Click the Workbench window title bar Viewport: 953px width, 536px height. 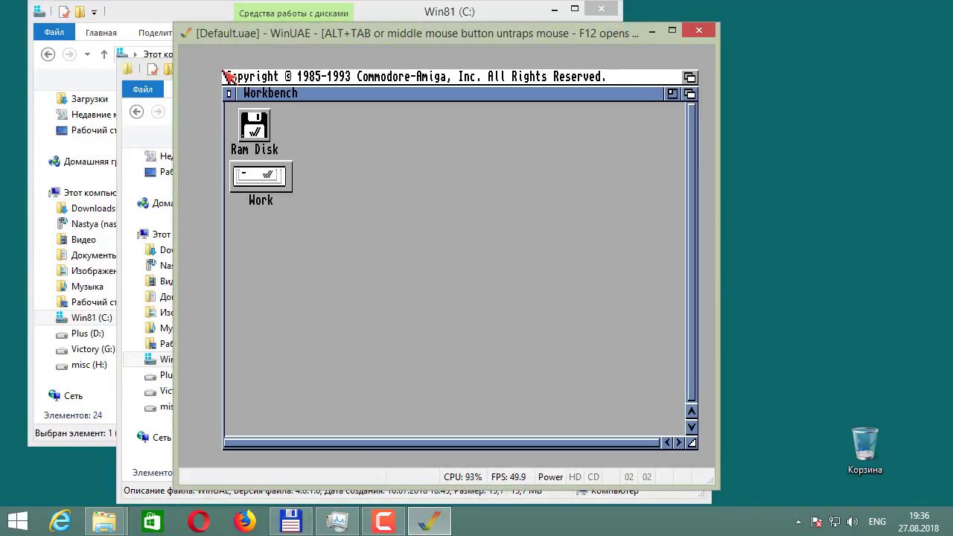450,94
